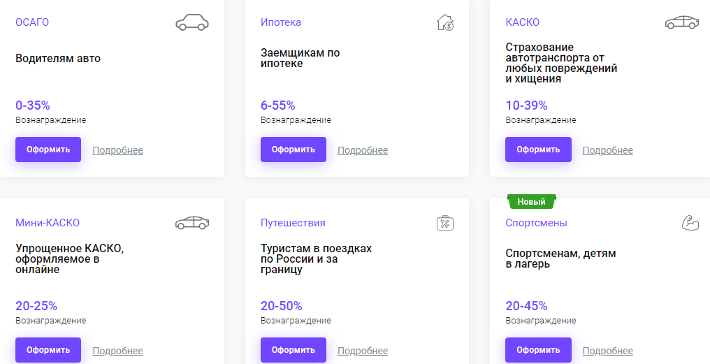The width and height of the screenshot is (710, 364).
Task: Click the sedan icon on the КАСКО card
Action: tap(681, 22)
